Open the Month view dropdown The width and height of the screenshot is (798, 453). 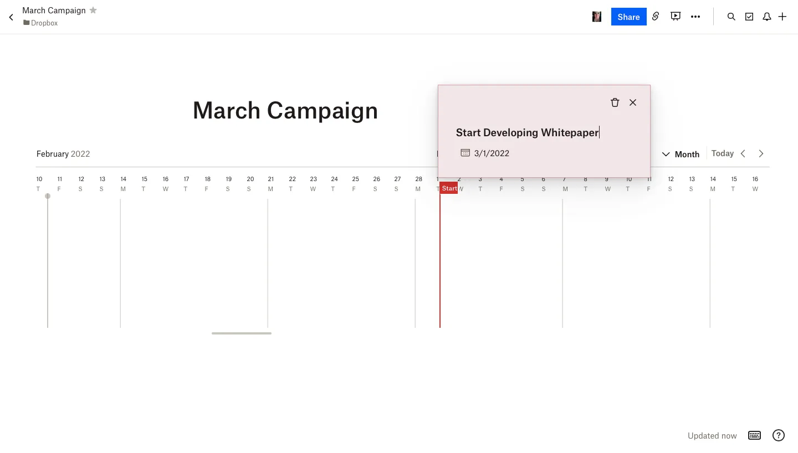coord(681,154)
